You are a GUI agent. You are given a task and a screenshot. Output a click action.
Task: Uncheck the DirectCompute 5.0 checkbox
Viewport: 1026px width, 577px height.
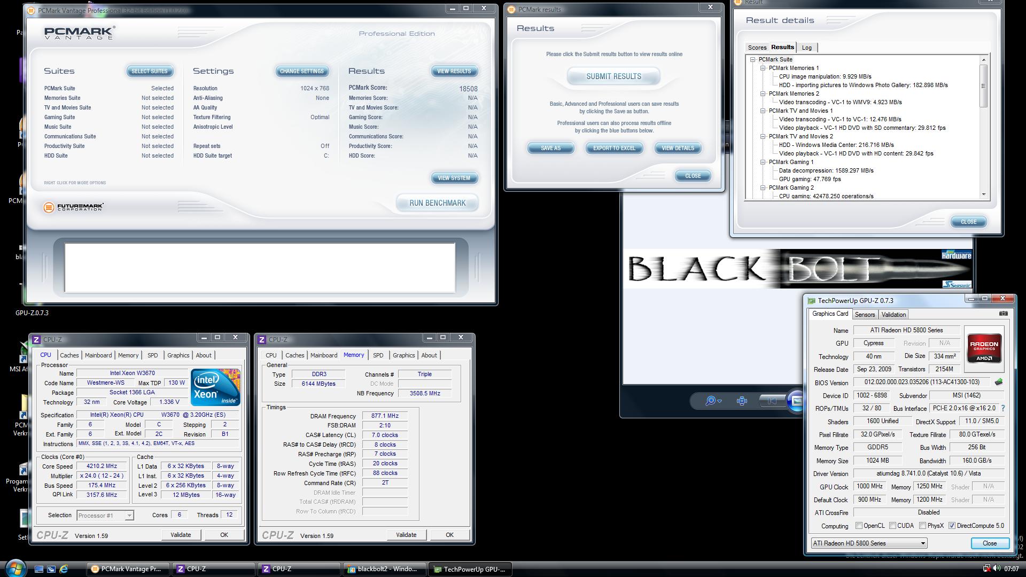[x=952, y=526]
